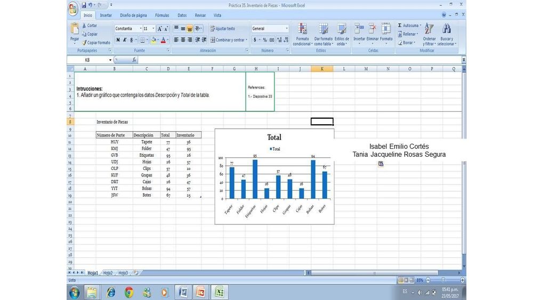
Task: Open the Name Box dropdown arrow
Action: coord(110,60)
